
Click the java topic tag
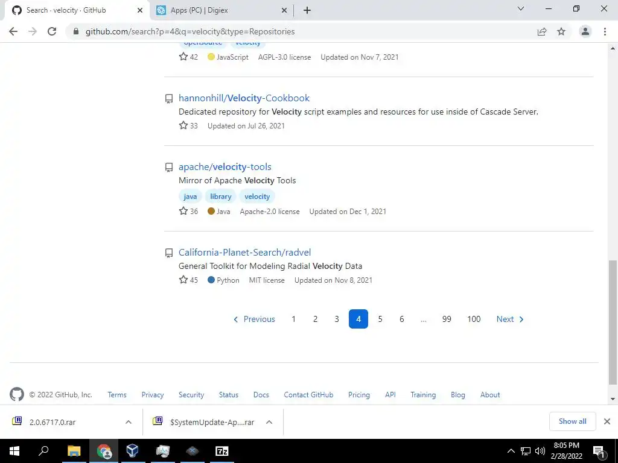click(x=190, y=196)
